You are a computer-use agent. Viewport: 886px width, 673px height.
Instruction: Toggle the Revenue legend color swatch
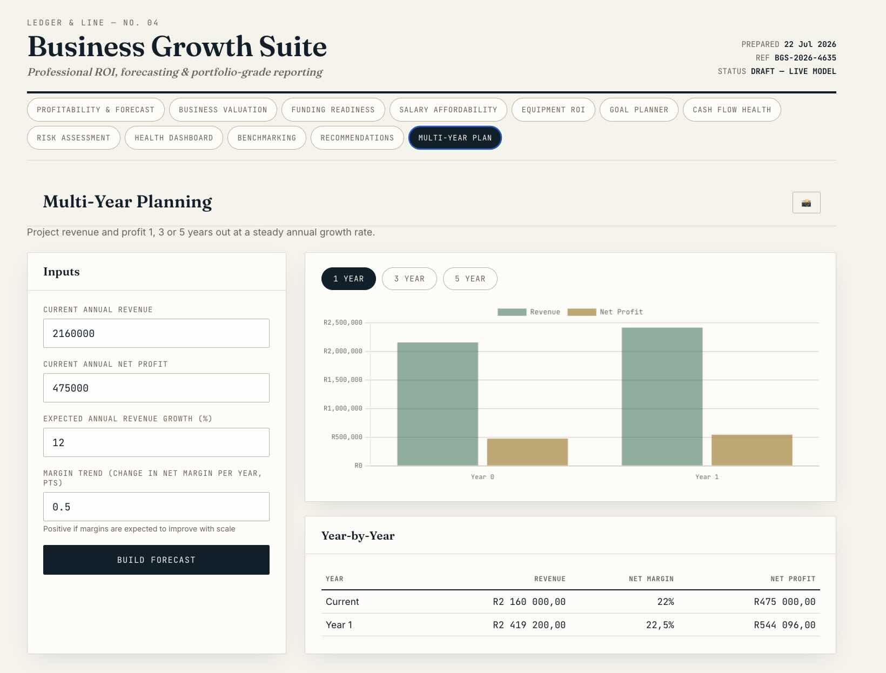512,312
